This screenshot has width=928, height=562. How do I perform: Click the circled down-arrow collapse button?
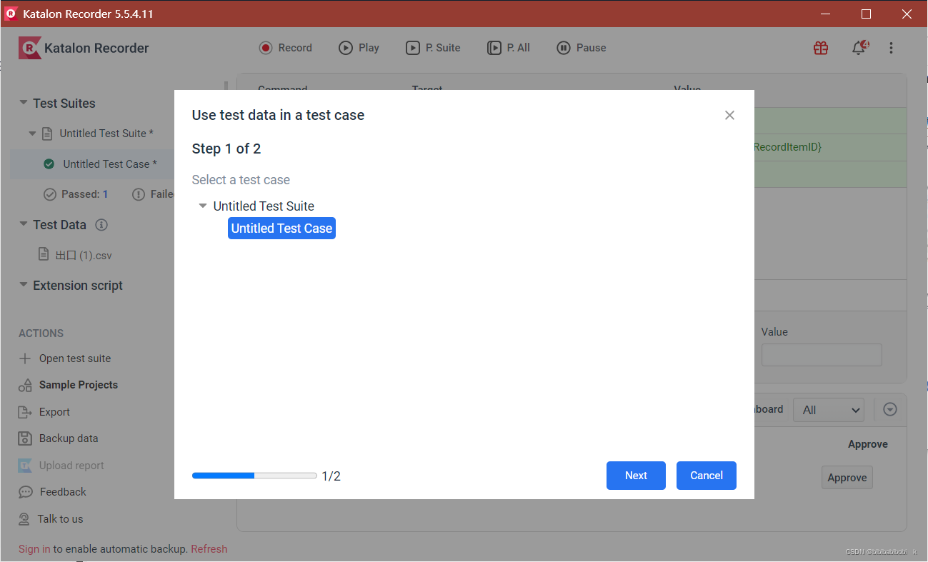(890, 409)
